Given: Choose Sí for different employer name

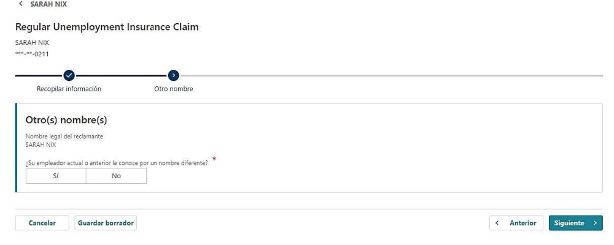Looking at the screenshot, I should 56,176.
